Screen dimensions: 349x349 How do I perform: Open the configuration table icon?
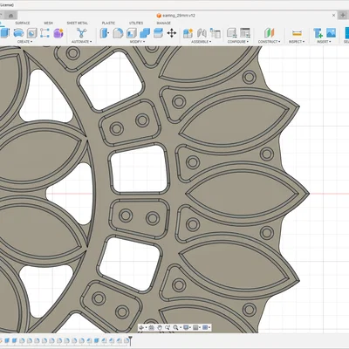point(245,33)
